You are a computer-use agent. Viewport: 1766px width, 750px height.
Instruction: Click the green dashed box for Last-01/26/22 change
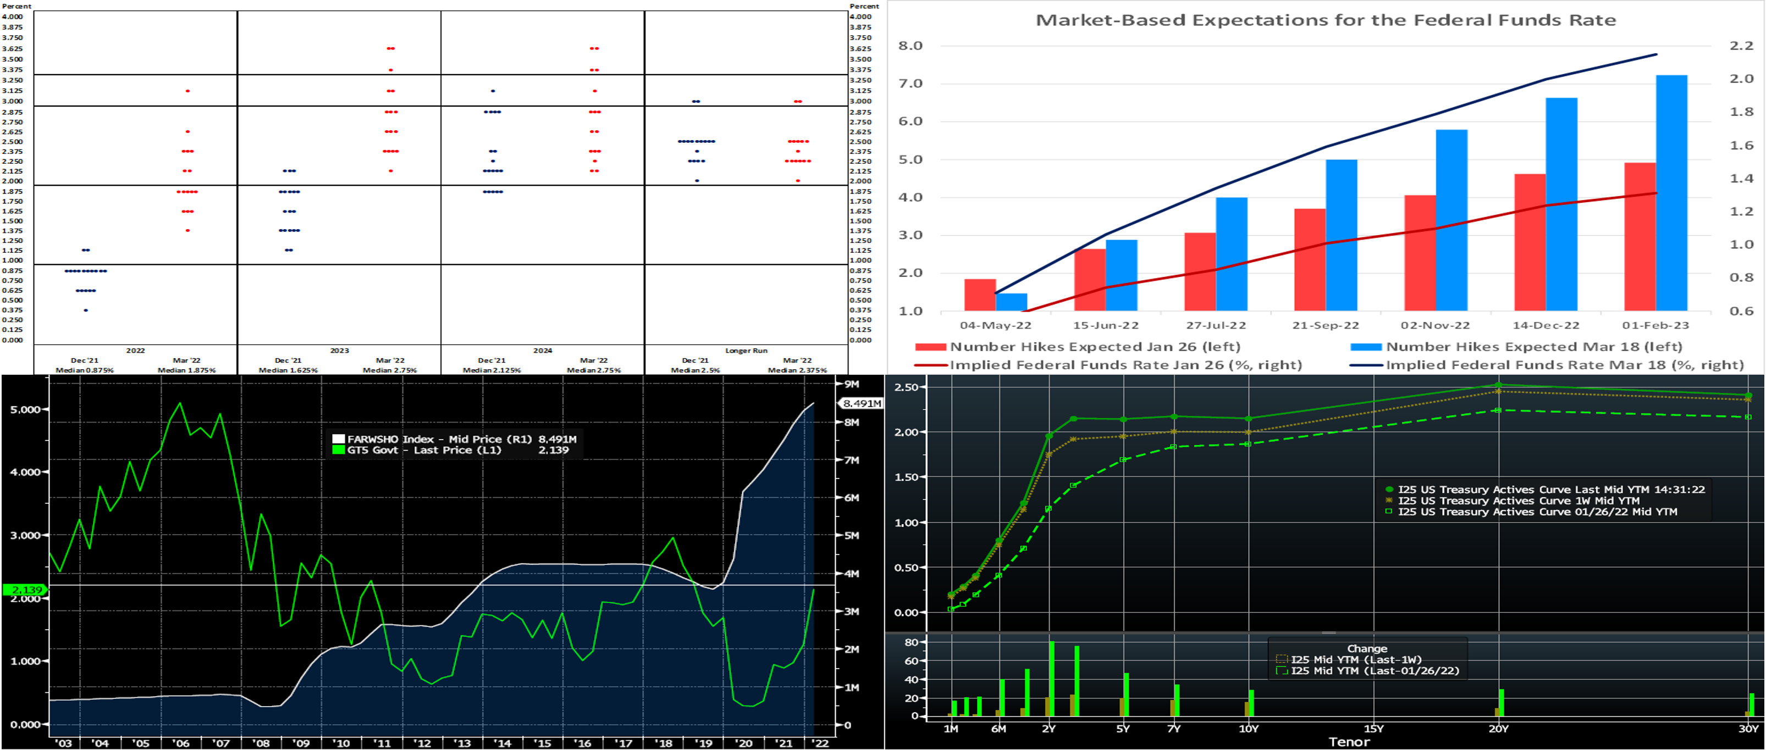[x=1281, y=670]
